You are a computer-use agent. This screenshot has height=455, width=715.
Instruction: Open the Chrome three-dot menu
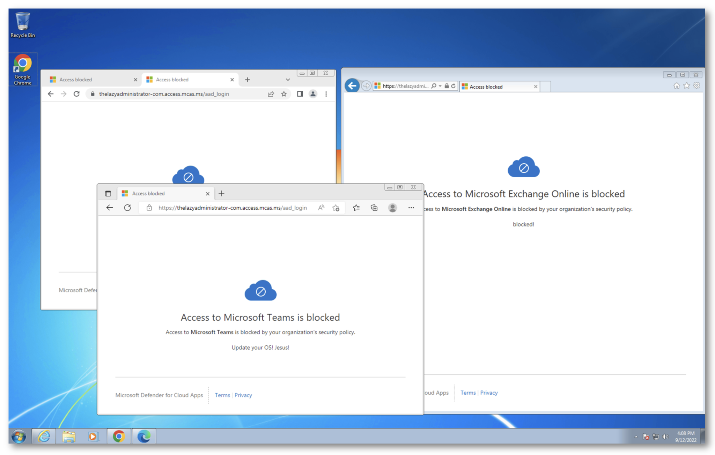pos(326,94)
